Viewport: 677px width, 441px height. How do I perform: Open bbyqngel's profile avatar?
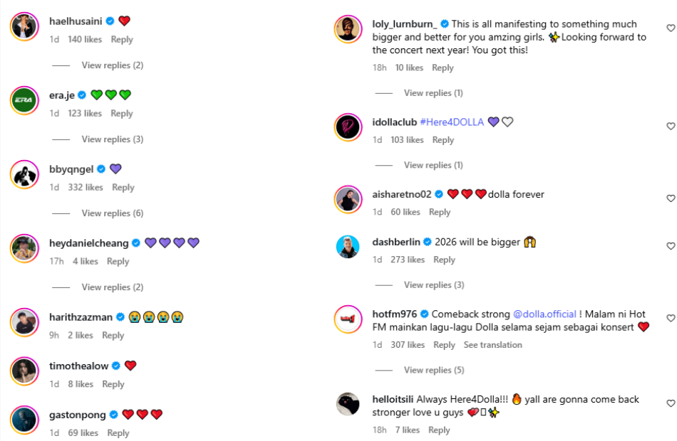[x=24, y=174]
